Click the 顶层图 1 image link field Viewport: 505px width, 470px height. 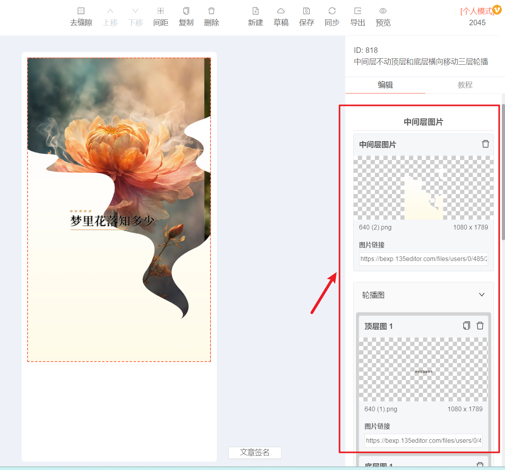423,440
